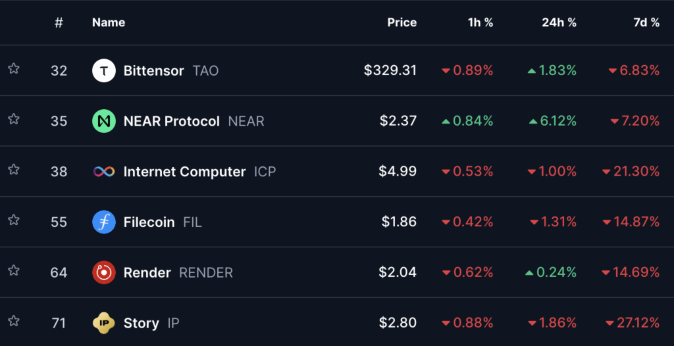Click the Story IP logo icon

[104, 323]
